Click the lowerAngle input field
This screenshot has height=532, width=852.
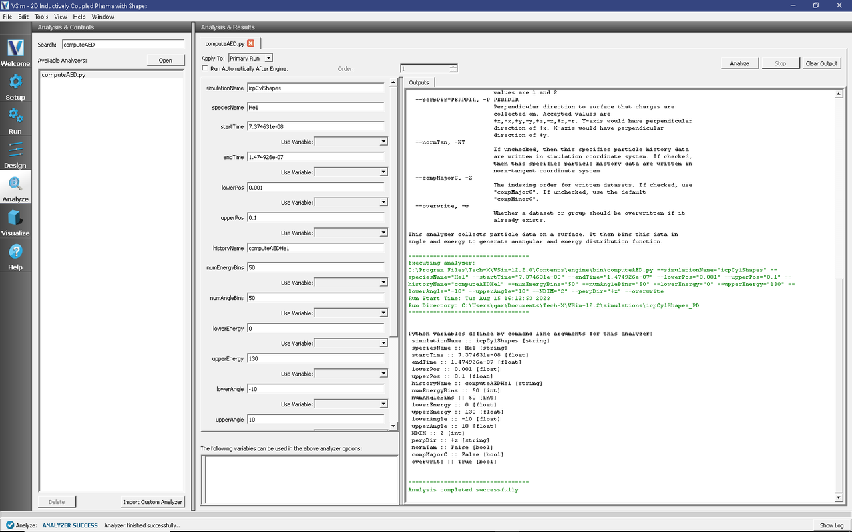pyautogui.click(x=316, y=389)
